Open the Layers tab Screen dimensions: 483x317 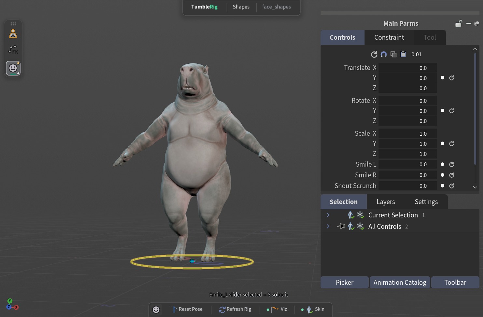pos(386,202)
